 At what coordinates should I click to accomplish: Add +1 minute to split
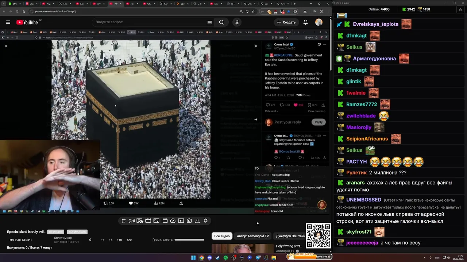click(x=103, y=240)
